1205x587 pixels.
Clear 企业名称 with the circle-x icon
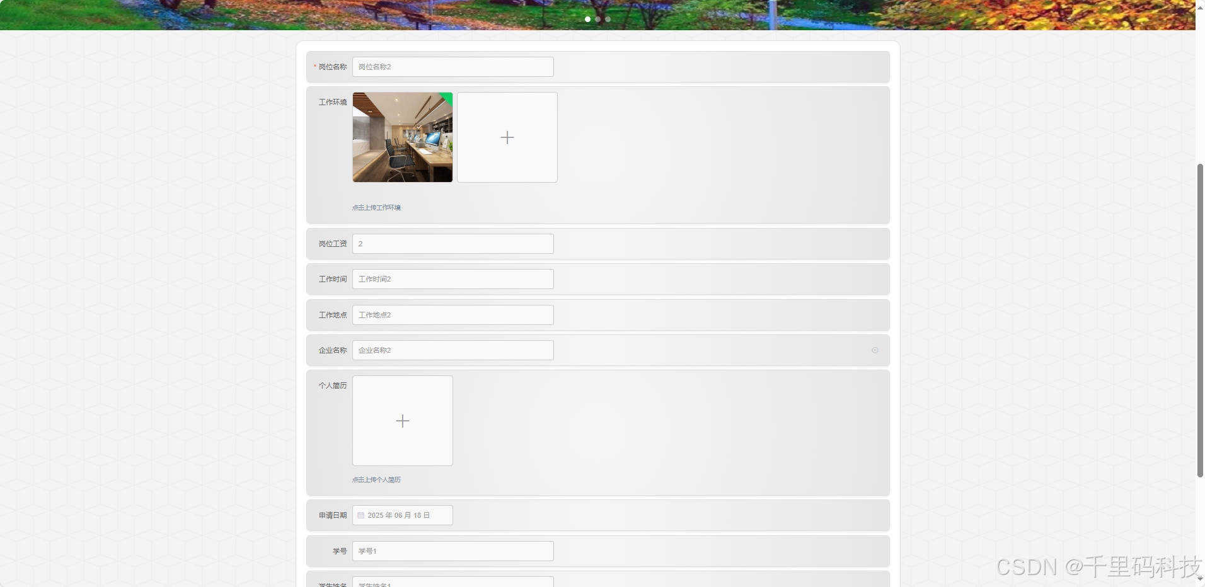tap(875, 350)
